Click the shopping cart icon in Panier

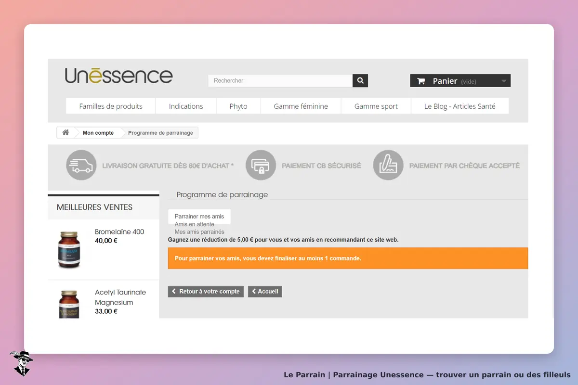point(421,81)
